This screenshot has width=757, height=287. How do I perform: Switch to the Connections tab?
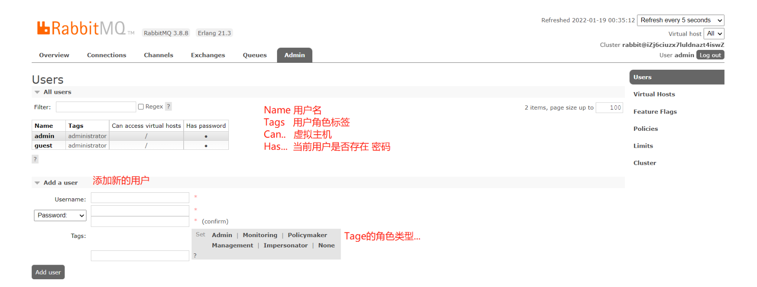[x=107, y=55]
